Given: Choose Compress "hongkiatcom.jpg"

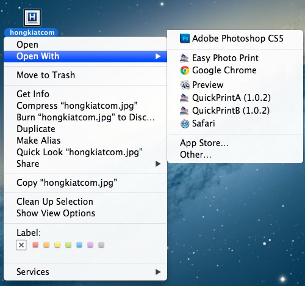Looking at the screenshot, I should coord(85,106).
